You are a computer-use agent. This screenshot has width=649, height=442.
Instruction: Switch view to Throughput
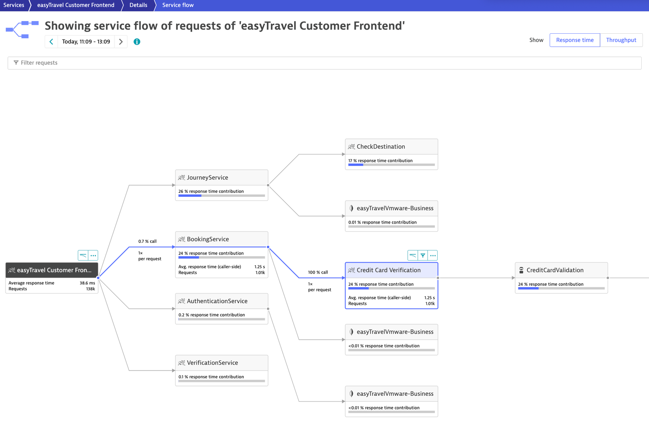(621, 40)
